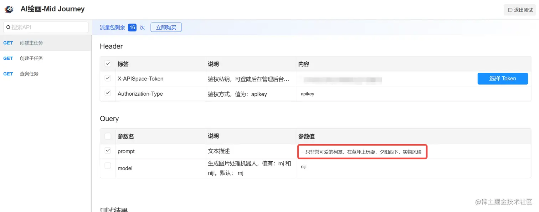Click the apikey value field
The image size is (539, 212).
point(414,94)
